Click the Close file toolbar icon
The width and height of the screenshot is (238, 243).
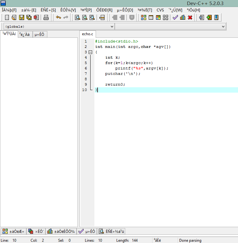click(36, 17)
